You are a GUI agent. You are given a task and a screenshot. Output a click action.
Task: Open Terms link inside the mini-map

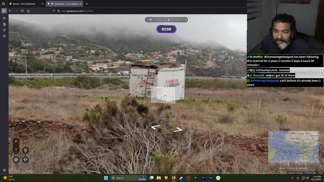315,162
